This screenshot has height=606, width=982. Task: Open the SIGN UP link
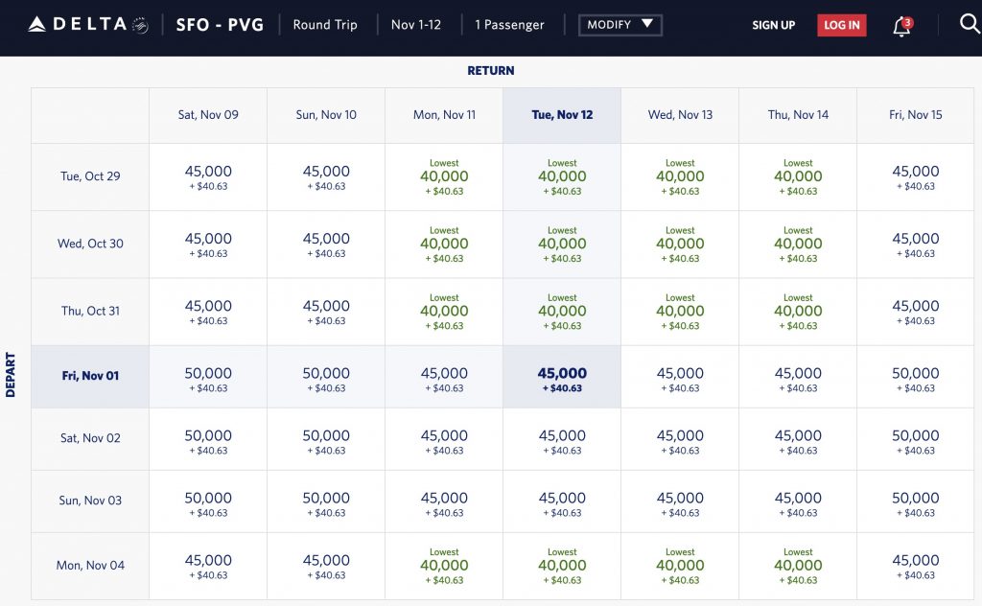point(773,25)
